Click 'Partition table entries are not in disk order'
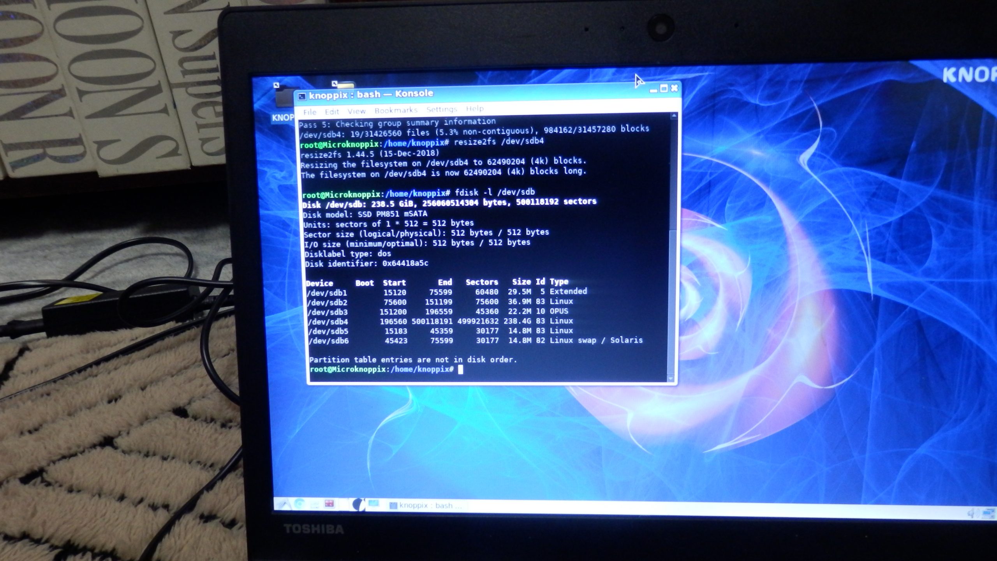Screen dimensions: 997x561 pos(413,360)
